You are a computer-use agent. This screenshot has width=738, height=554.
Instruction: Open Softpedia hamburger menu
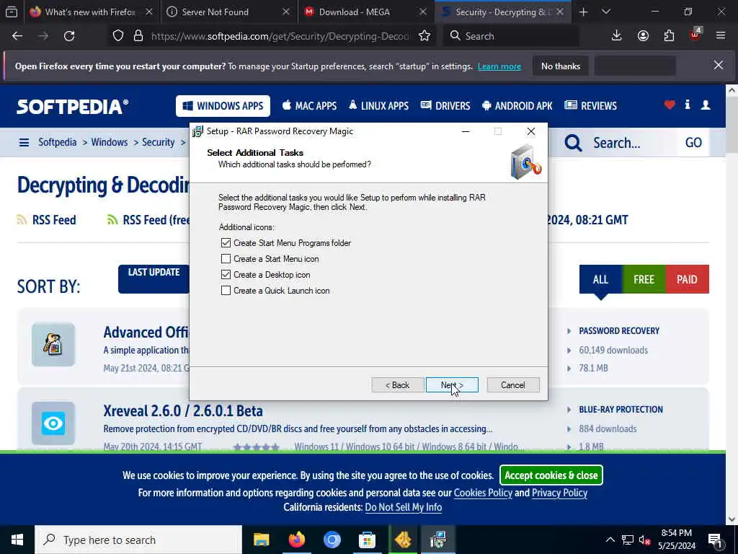pos(24,142)
